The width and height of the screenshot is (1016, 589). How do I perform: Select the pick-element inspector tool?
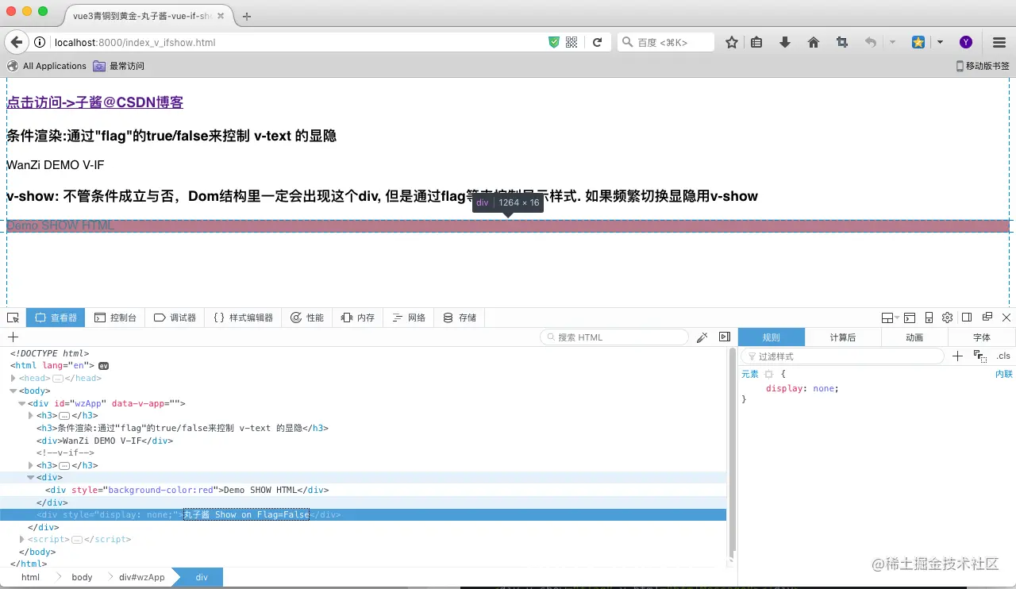point(13,317)
